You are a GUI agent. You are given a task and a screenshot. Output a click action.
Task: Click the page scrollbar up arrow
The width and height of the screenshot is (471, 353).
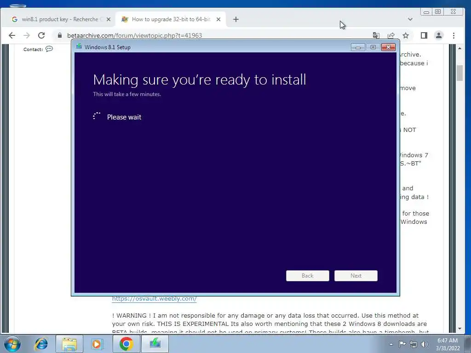tap(460, 48)
